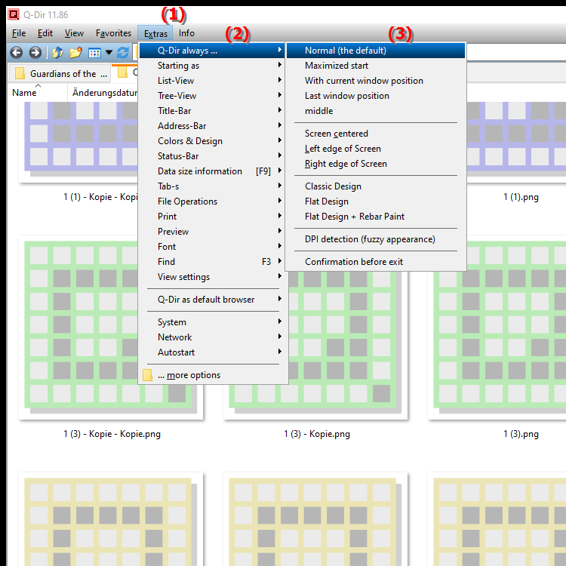Viewport: 566px width, 566px height.
Task: Open the Favorites menu
Action: tap(113, 33)
